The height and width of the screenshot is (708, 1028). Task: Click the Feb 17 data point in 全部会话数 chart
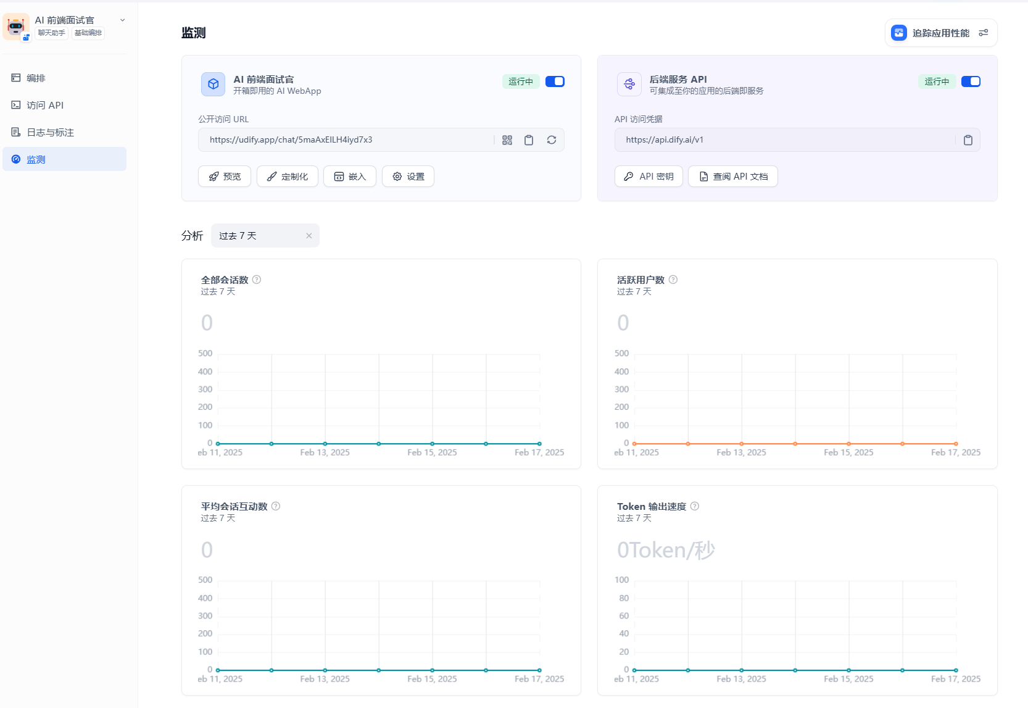pos(539,444)
